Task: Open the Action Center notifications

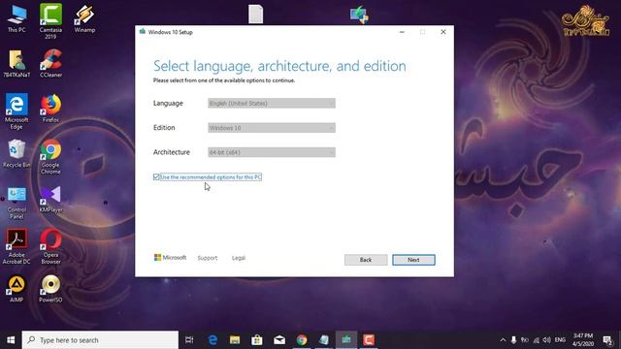Action: [607, 340]
